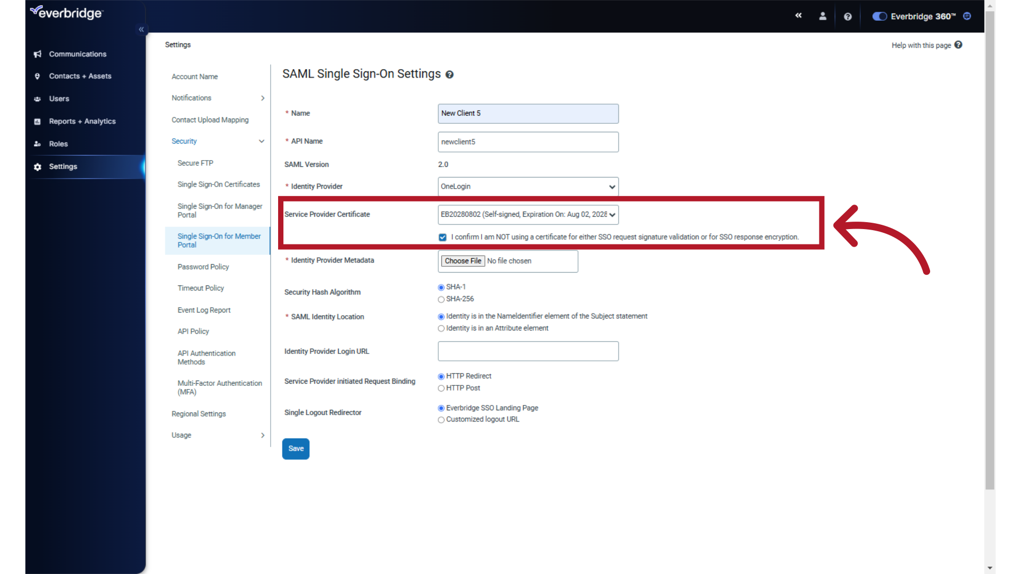Click the Roles sidebar icon
1021x574 pixels.
39,143
